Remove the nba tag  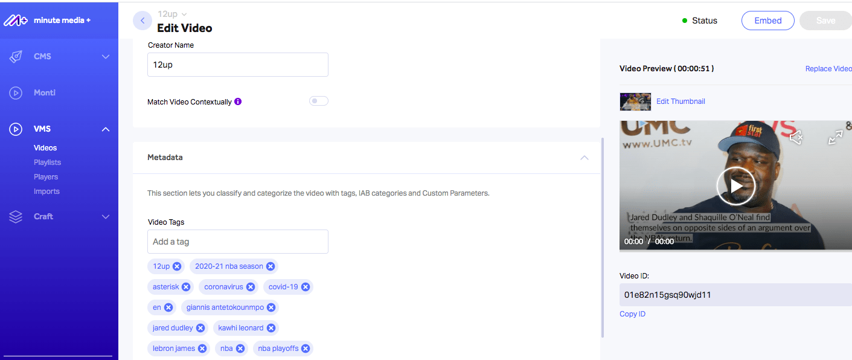240,349
